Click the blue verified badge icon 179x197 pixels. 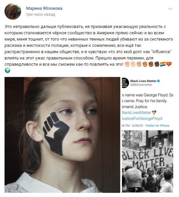coord(159,81)
